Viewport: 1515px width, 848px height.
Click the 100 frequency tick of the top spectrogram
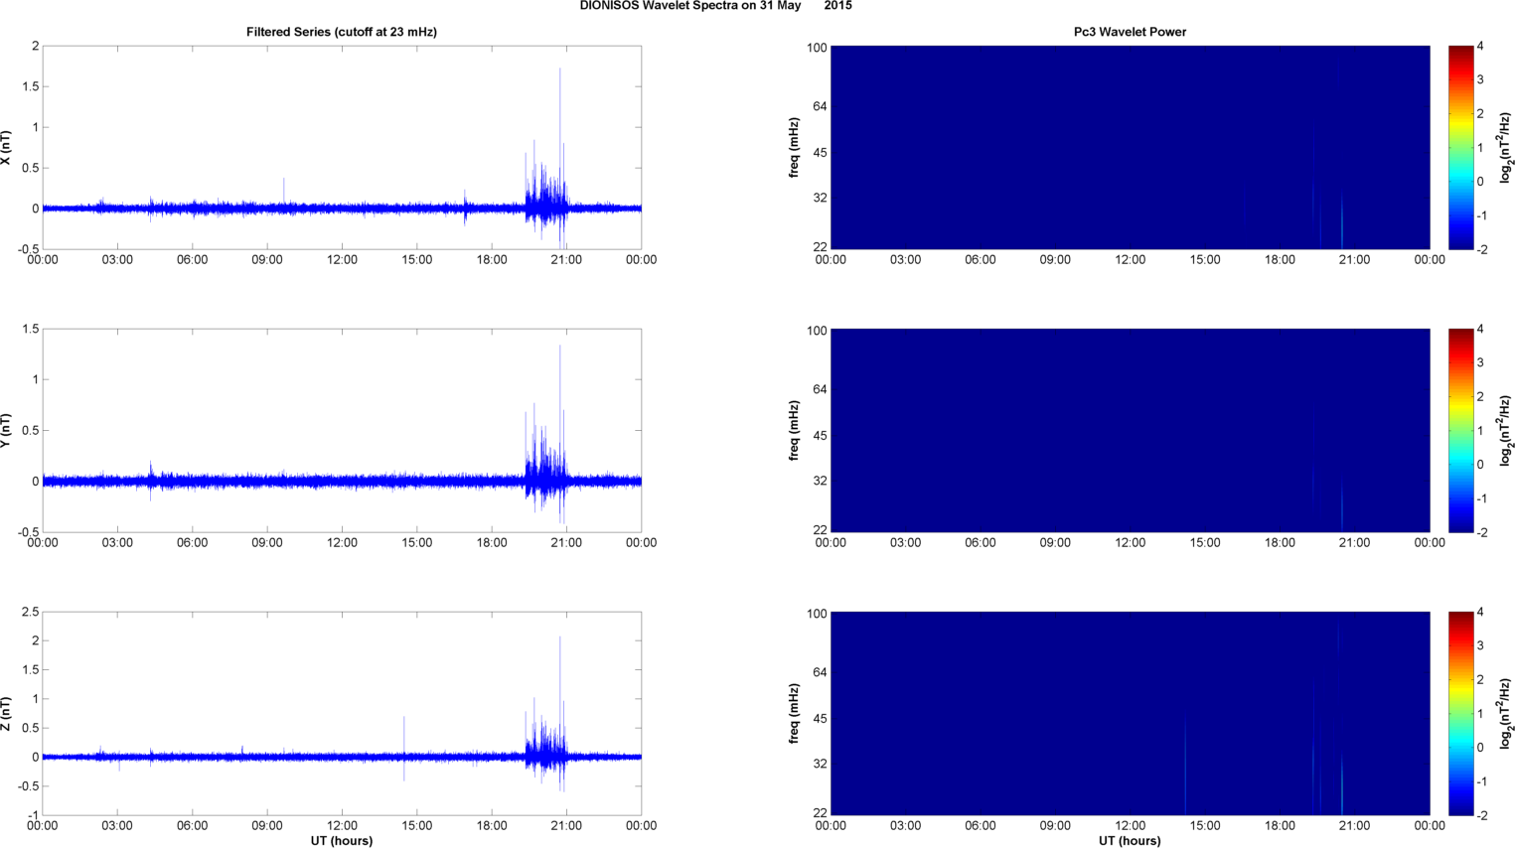817,48
